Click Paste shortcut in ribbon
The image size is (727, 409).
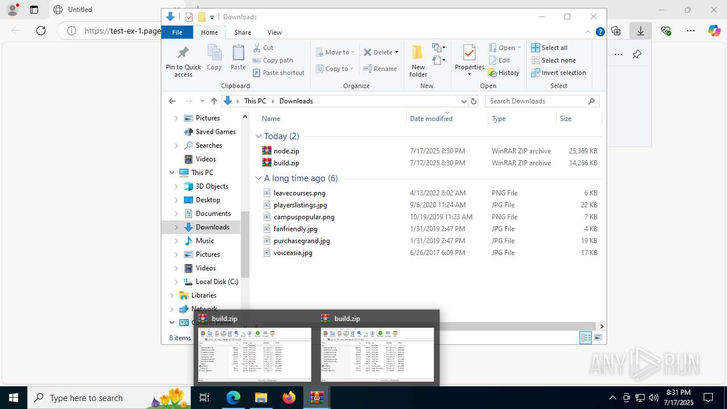278,73
